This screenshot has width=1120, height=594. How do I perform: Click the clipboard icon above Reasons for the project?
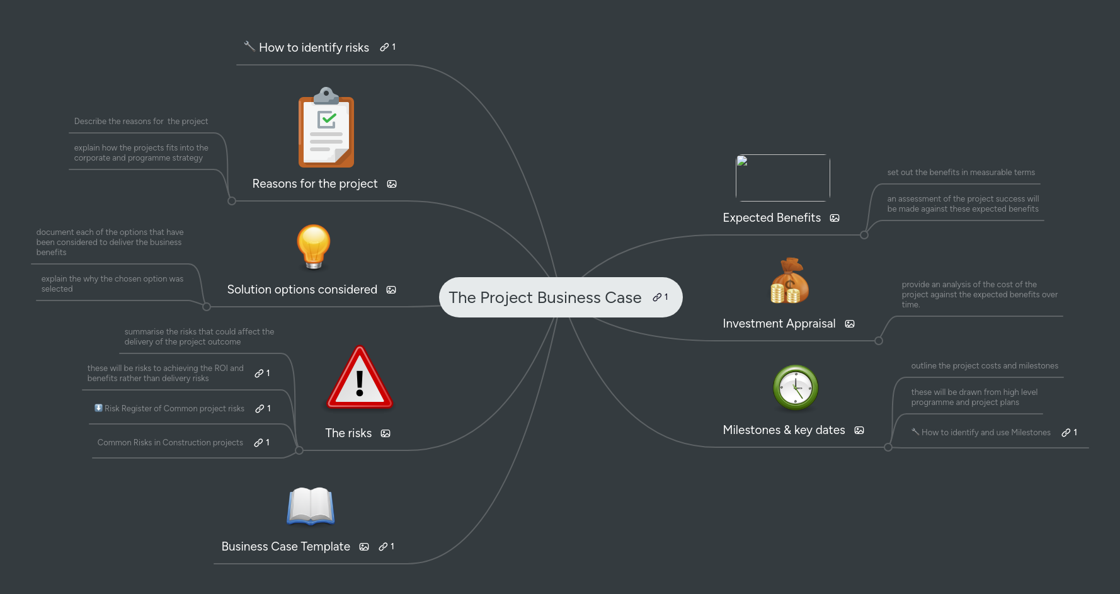[326, 128]
